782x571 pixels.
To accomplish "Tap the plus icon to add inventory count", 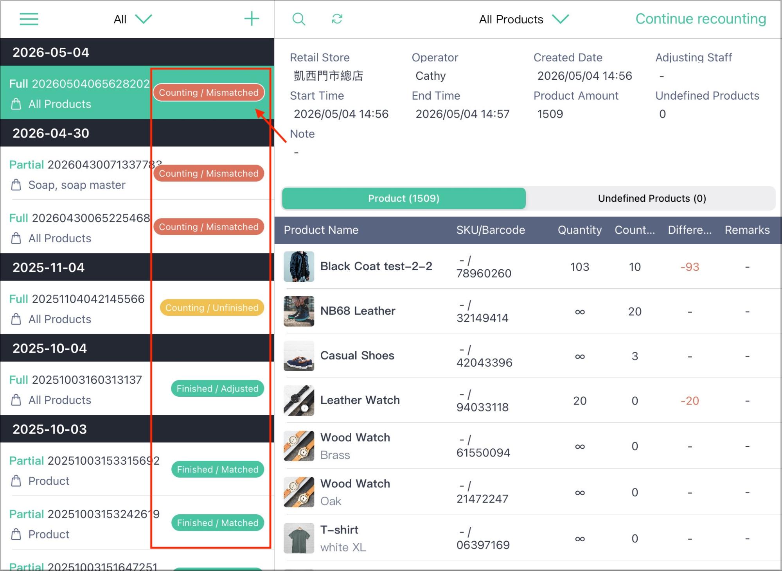I will pos(252,19).
